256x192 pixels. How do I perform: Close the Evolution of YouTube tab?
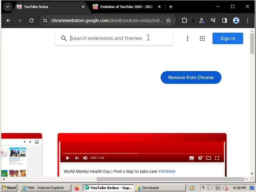click(x=159, y=7)
